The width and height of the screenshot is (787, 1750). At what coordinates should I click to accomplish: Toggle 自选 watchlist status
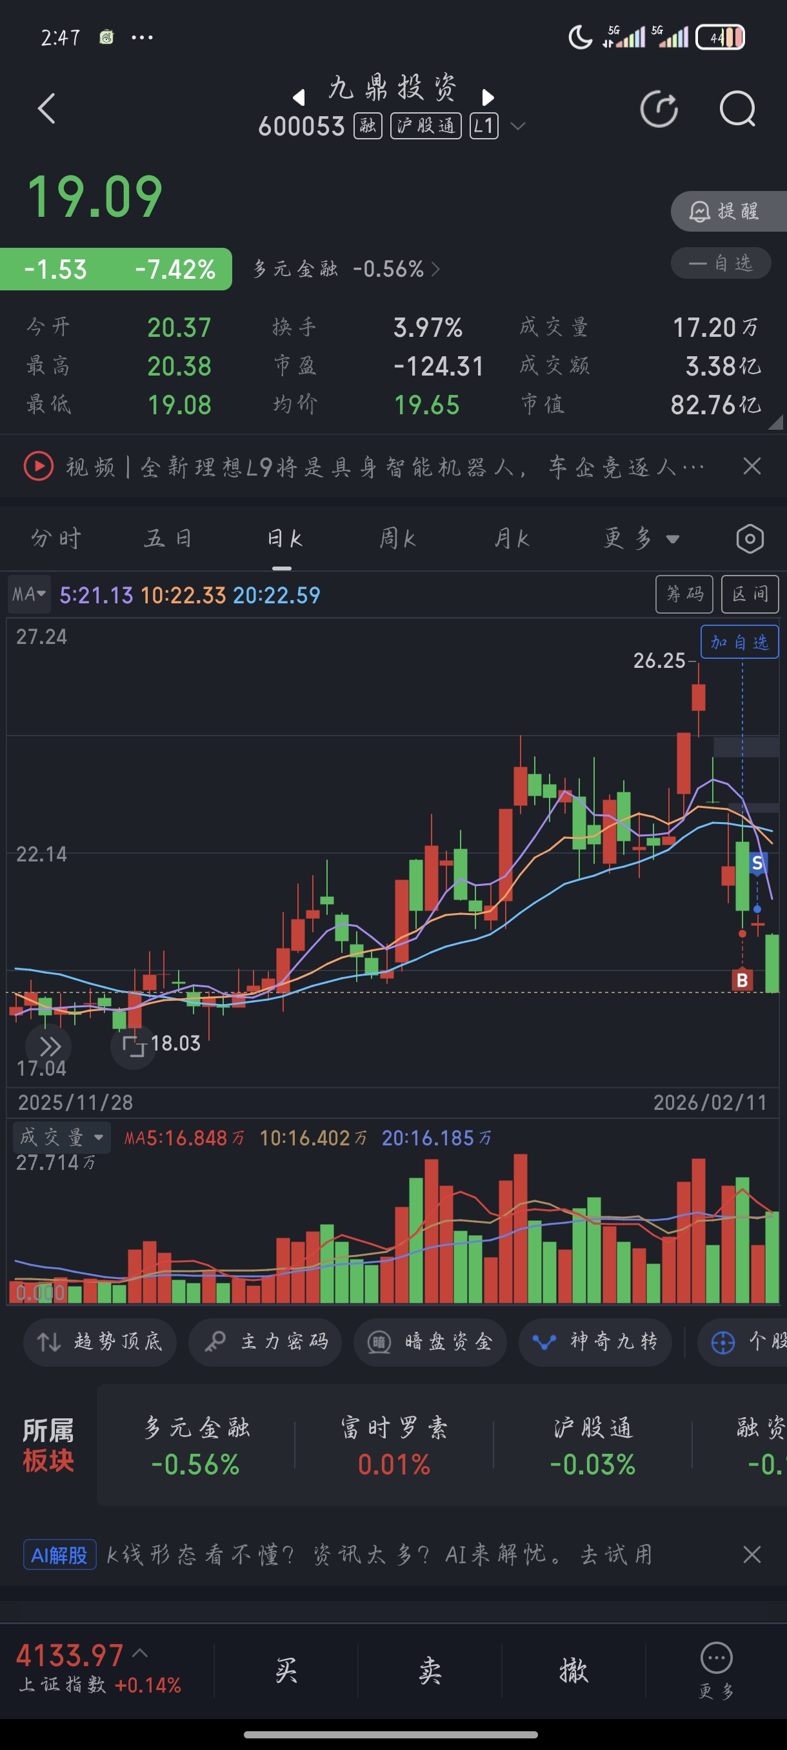(721, 263)
